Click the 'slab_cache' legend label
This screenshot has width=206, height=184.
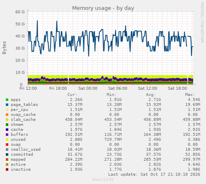(x=23, y=120)
